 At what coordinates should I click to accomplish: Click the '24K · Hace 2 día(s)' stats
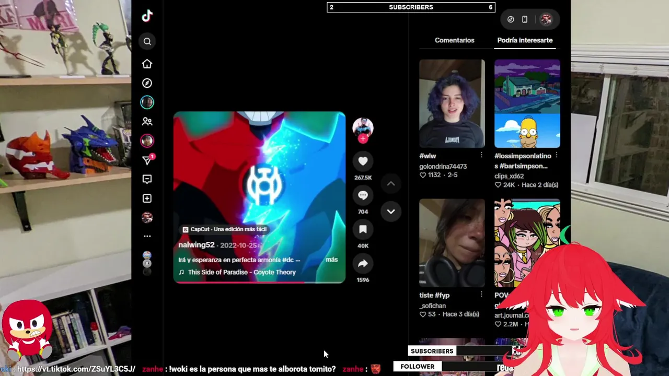(526, 185)
